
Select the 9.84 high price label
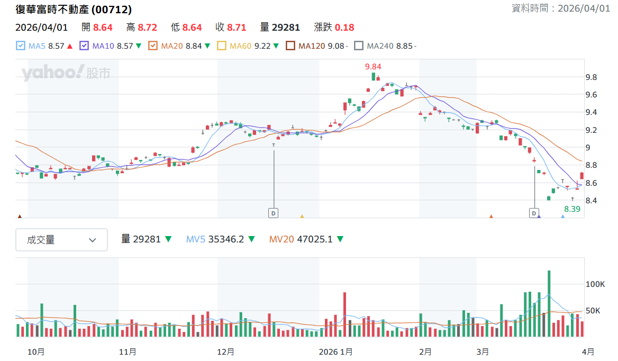pos(373,67)
